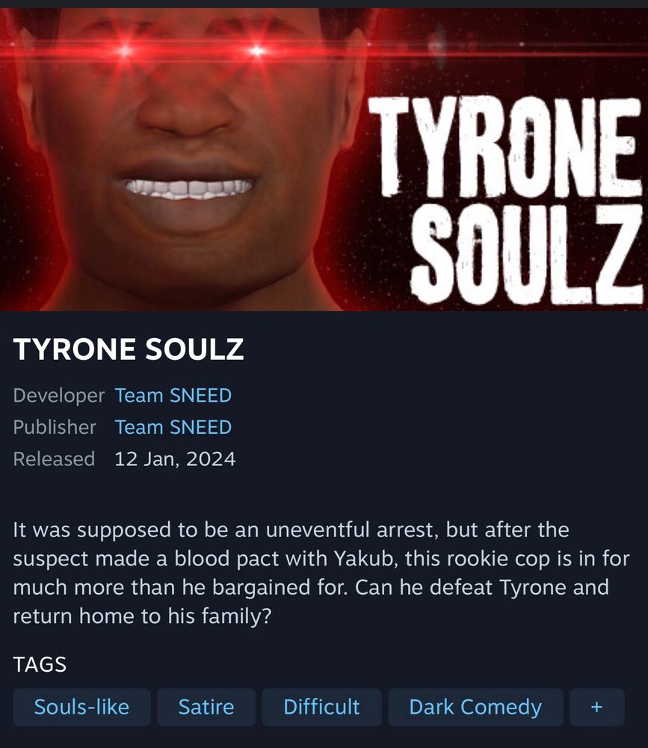Expand more tags with the plus button
Viewport: 648px width, 748px height.
point(597,707)
